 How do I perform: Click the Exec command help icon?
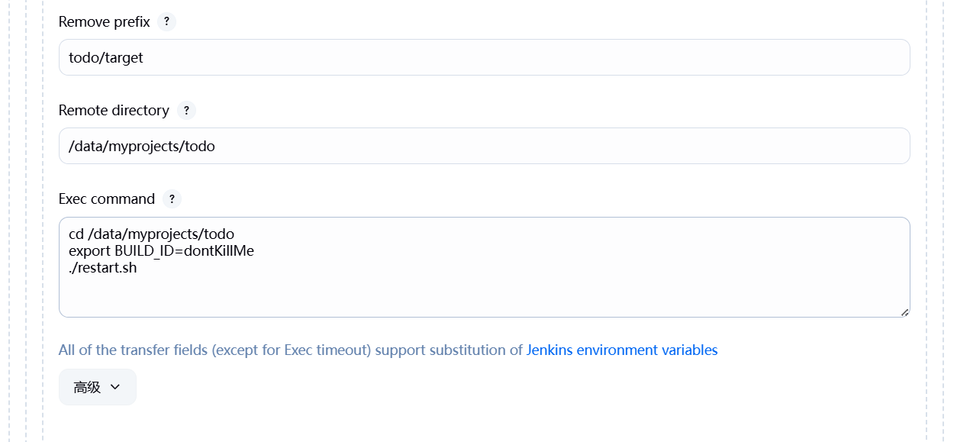(x=172, y=199)
